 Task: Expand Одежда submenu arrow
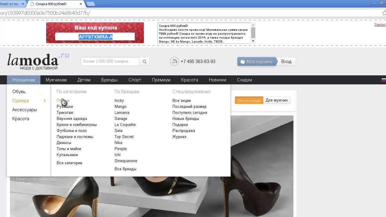pyautogui.click(x=45, y=101)
